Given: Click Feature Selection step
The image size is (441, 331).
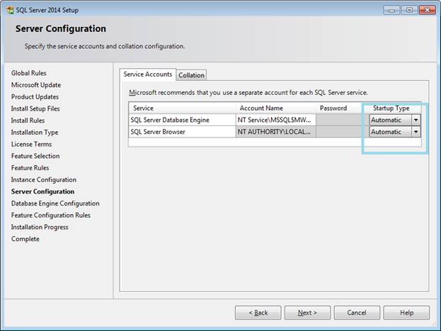Looking at the screenshot, I should pyautogui.click(x=35, y=156).
